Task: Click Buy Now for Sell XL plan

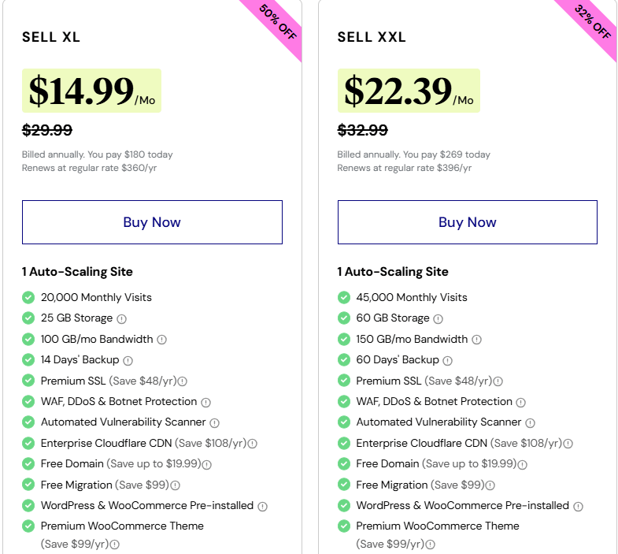Action: coord(152,222)
